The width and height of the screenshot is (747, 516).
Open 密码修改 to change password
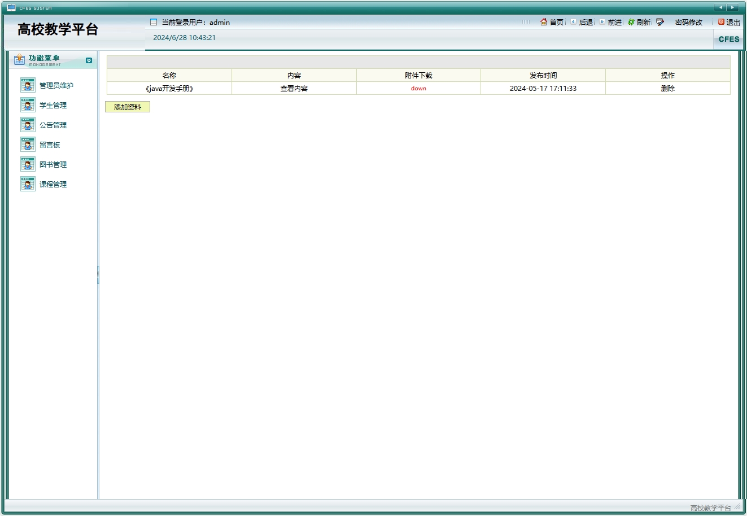pos(688,22)
